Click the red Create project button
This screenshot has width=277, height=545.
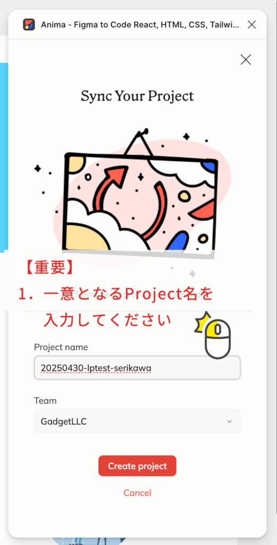(x=137, y=466)
